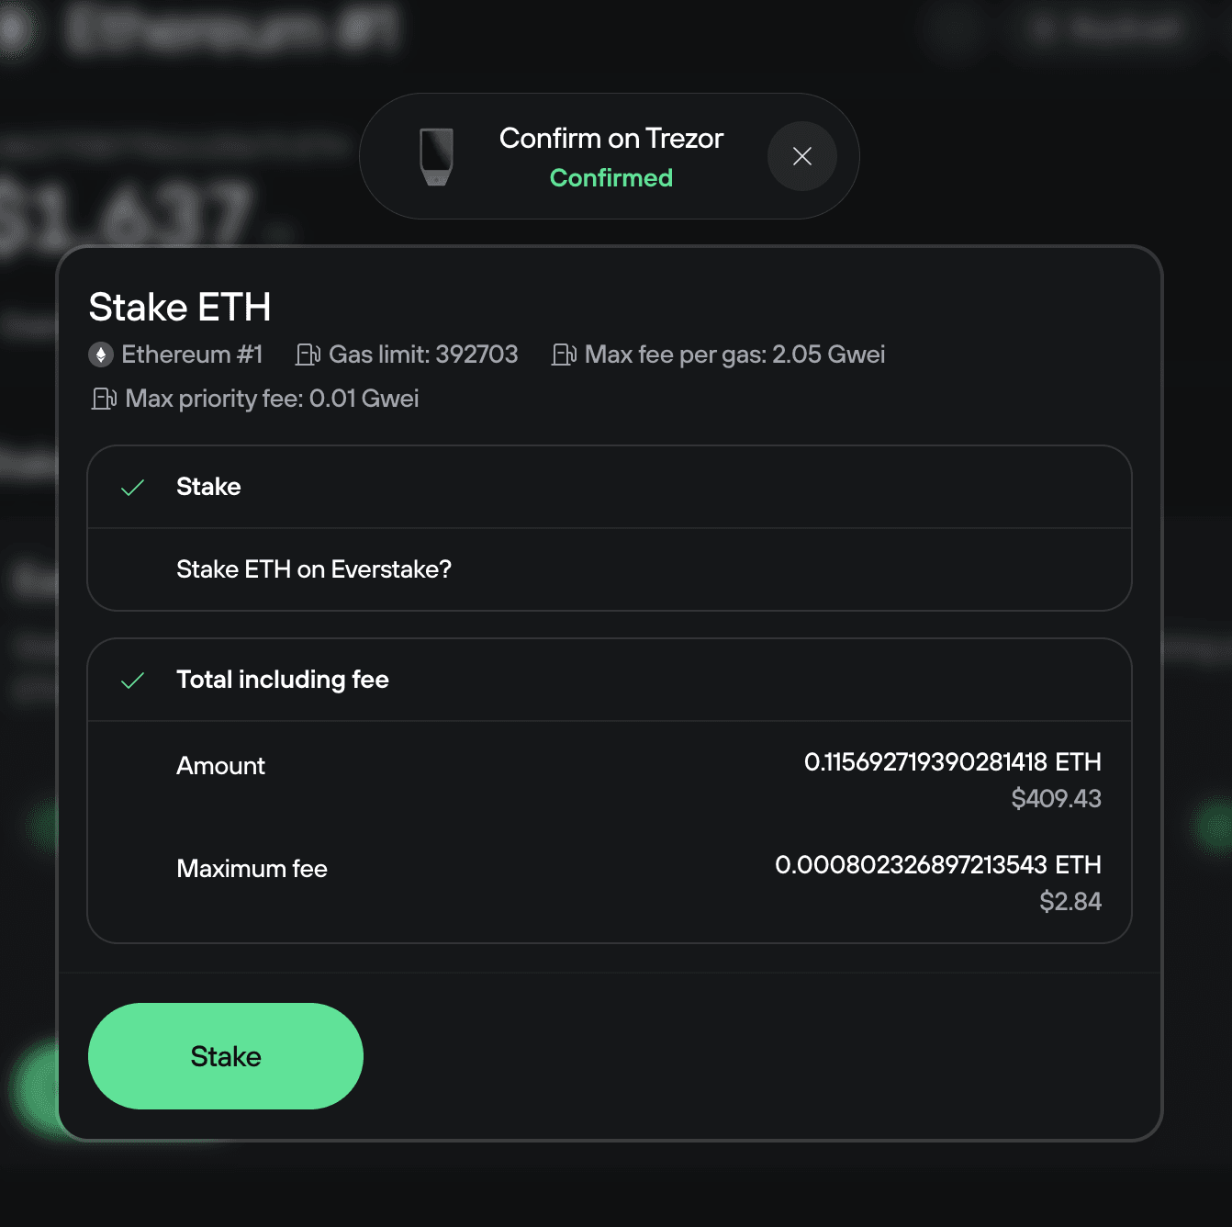Click the "Stake ETH" dialog heading
Image resolution: width=1232 pixels, height=1227 pixels.
pyautogui.click(x=180, y=307)
